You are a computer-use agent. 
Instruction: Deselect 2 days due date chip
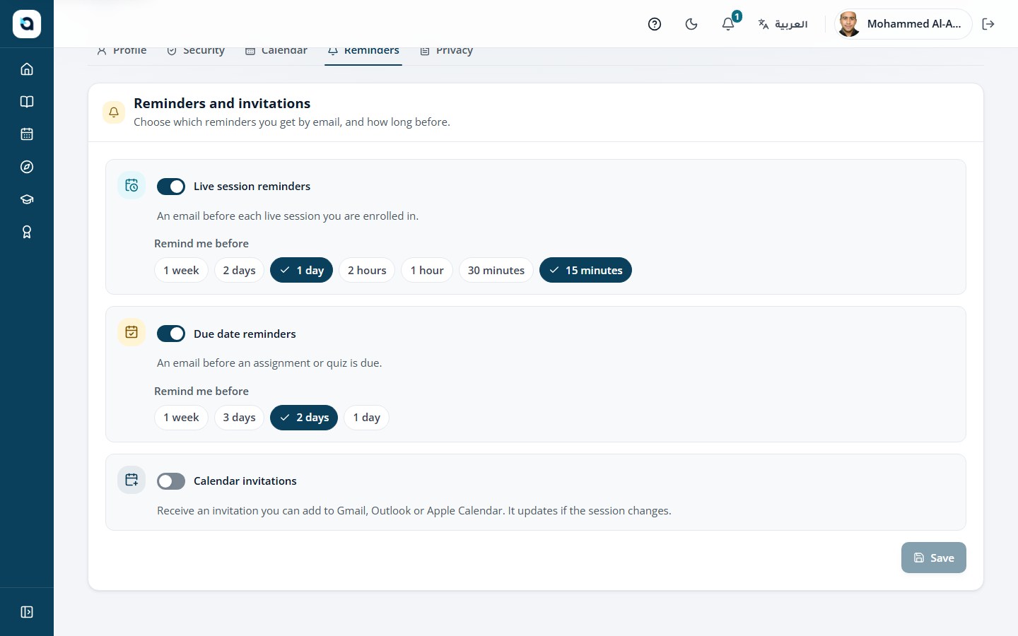[x=304, y=418]
